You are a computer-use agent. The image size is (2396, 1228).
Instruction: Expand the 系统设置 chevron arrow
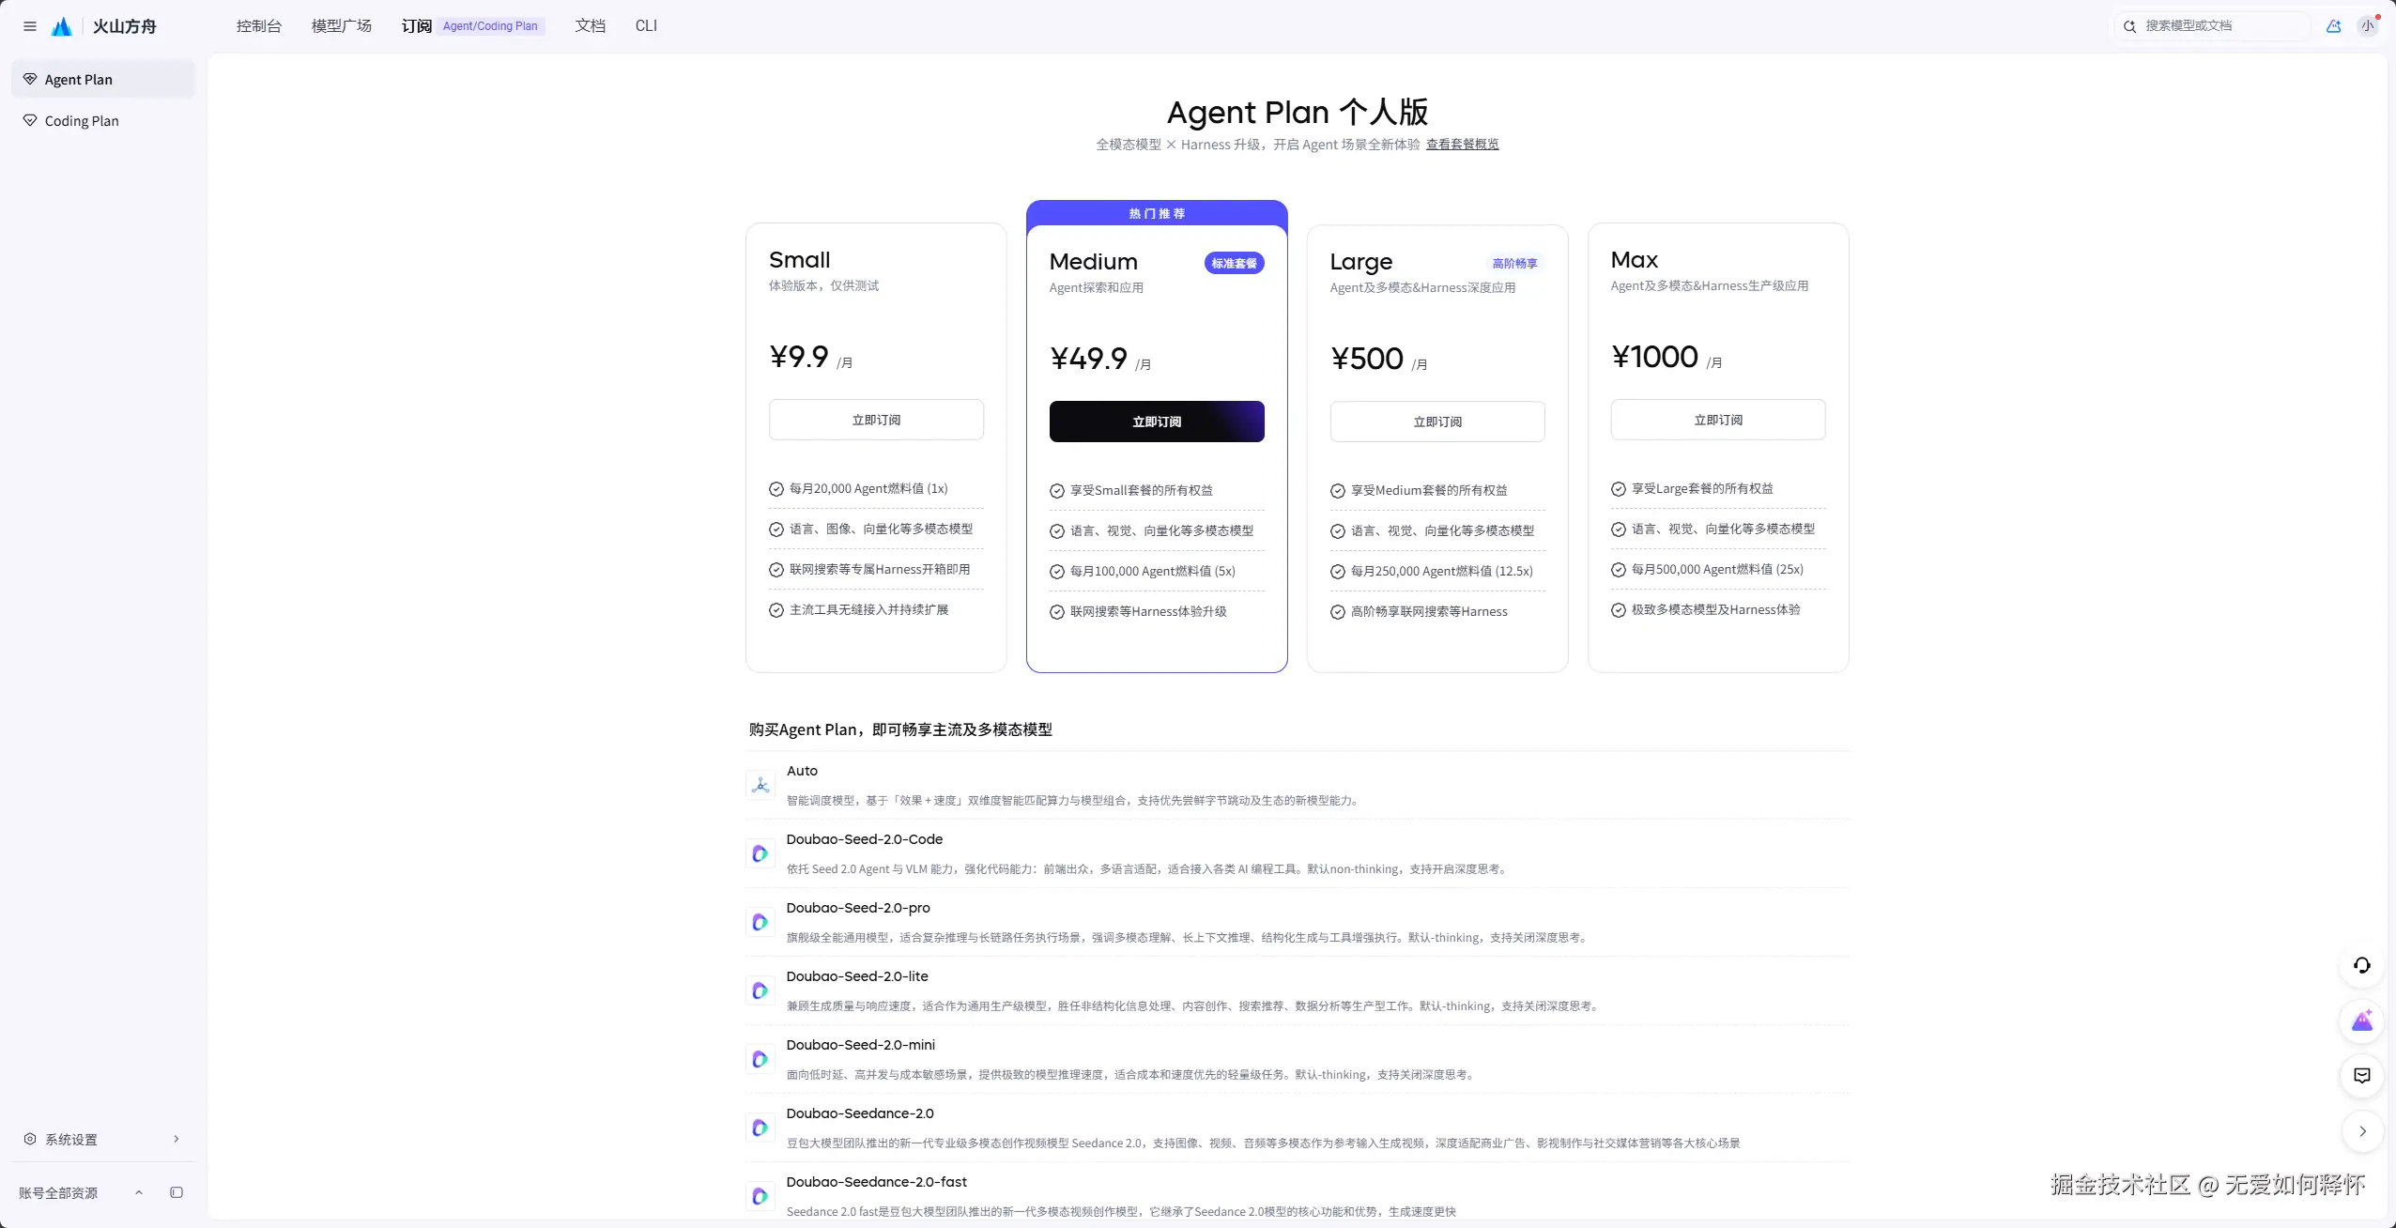pyautogui.click(x=177, y=1139)
